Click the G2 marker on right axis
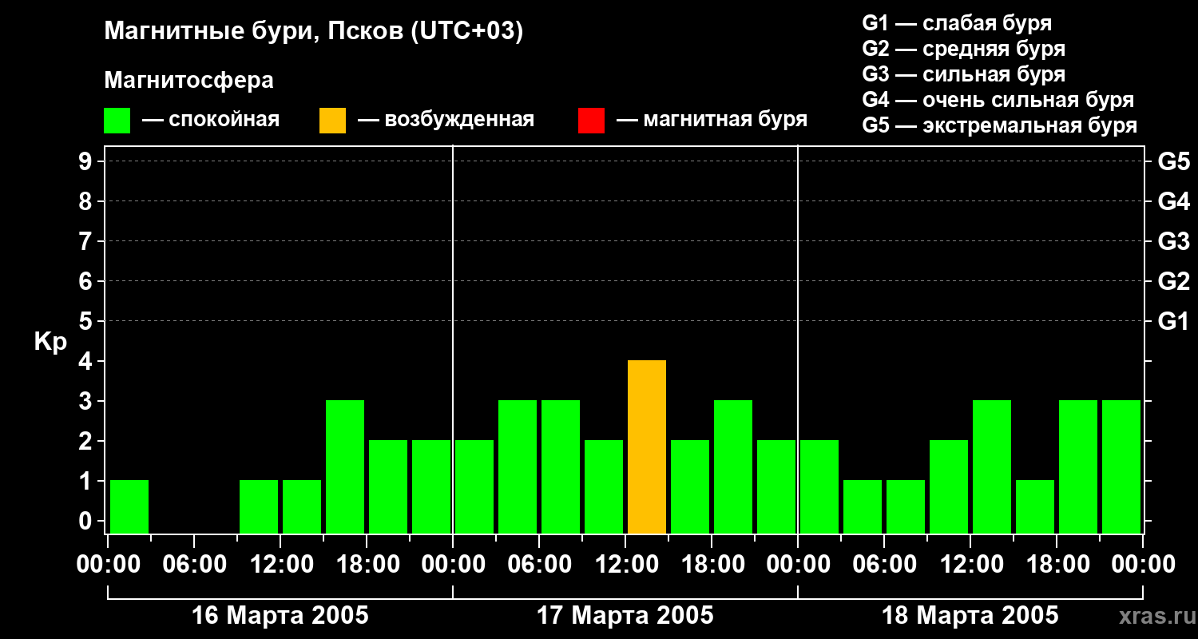The image size is (1198, 639). click(1173, 281)
